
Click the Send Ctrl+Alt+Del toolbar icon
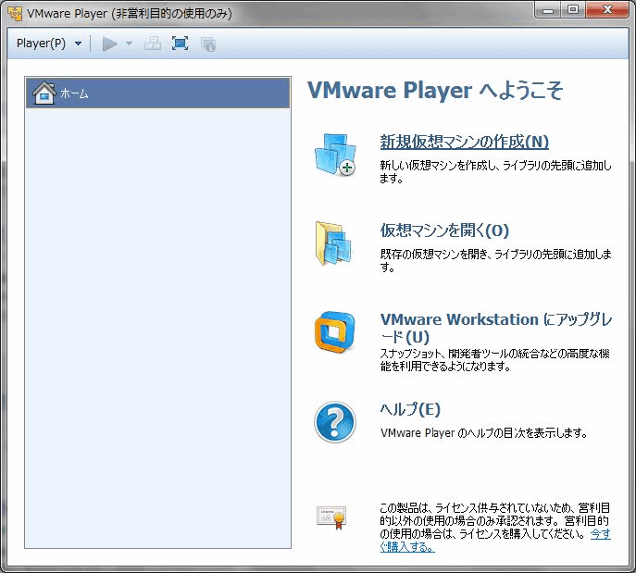153,44
